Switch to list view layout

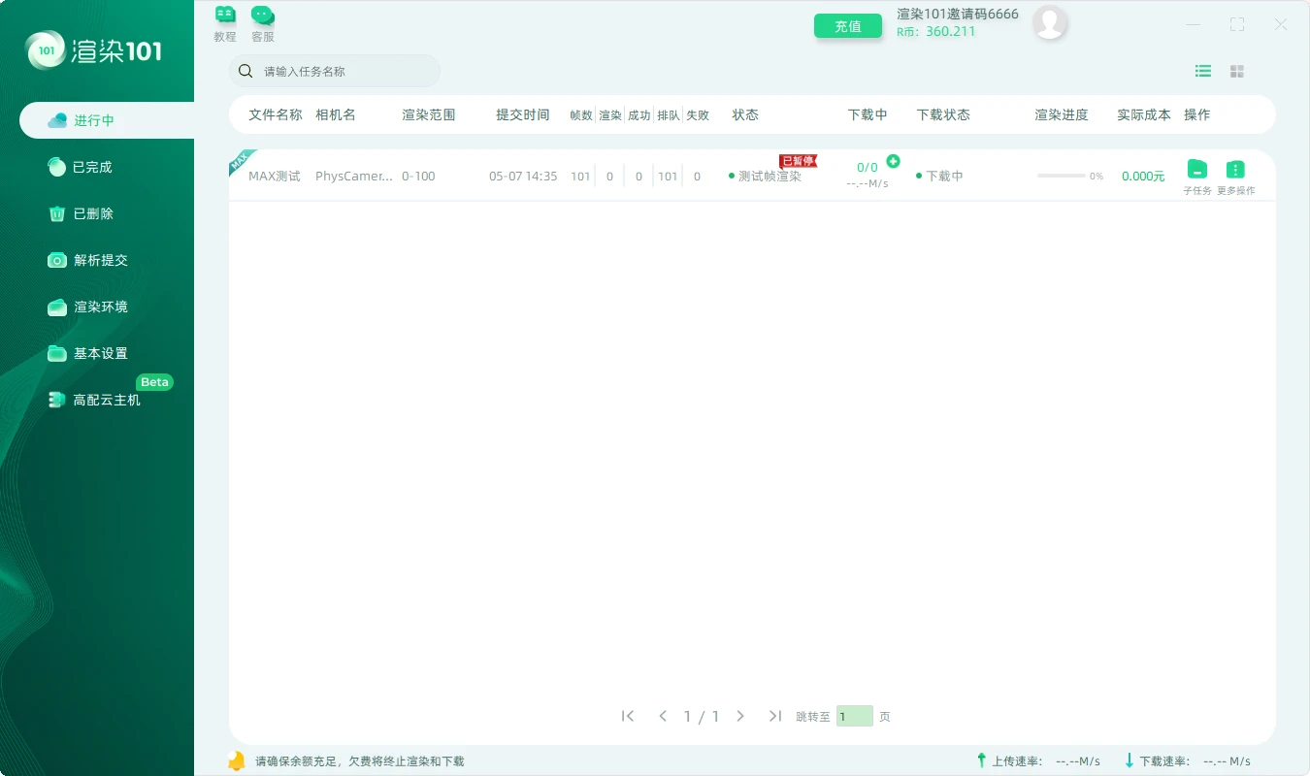[x=1203, y=71]
